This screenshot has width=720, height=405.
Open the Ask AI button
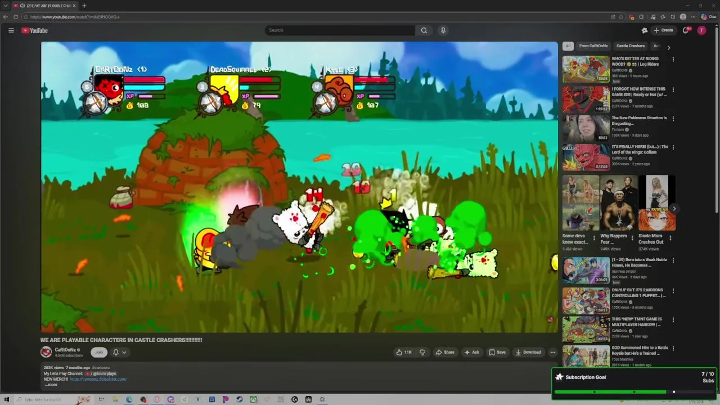click(471, 352)
